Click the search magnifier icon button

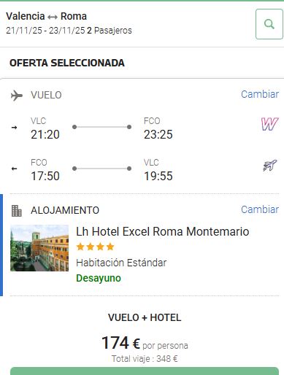[x=269, y=24]
